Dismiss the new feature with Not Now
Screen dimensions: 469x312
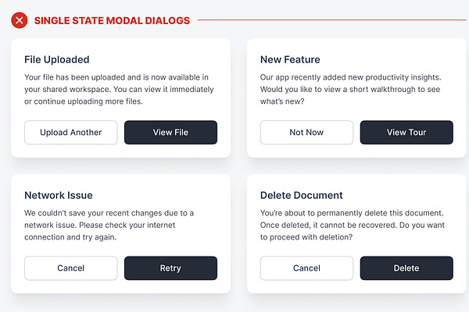(306, 133)
